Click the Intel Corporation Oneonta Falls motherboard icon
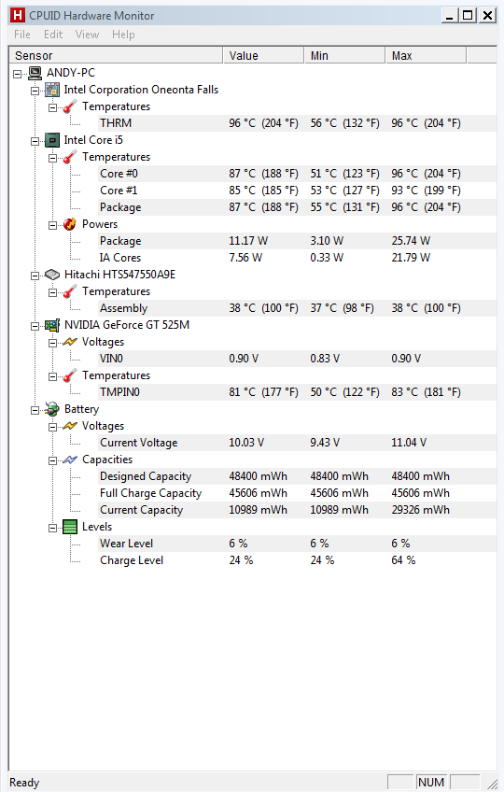This screenshot has width=504, height=792. 52,90
